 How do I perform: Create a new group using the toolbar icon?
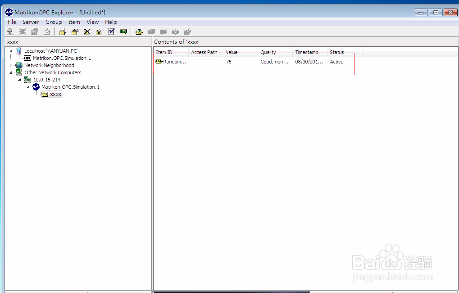point(62,32)
